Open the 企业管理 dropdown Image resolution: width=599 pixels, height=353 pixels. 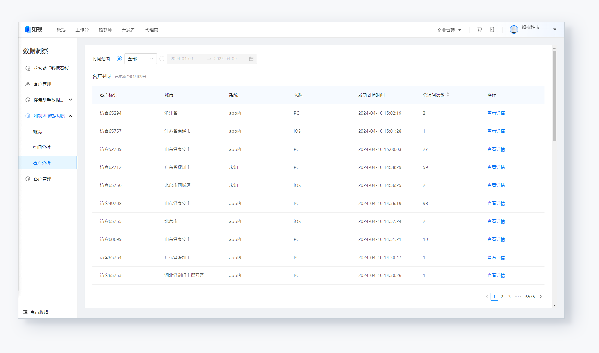click(x=449, y=30)
